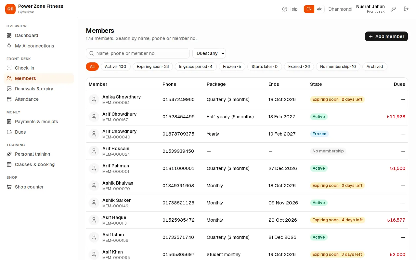416x260 pixels.
Task: Click the 'Student monthly' package cell
Action: [x=224, y=254]
